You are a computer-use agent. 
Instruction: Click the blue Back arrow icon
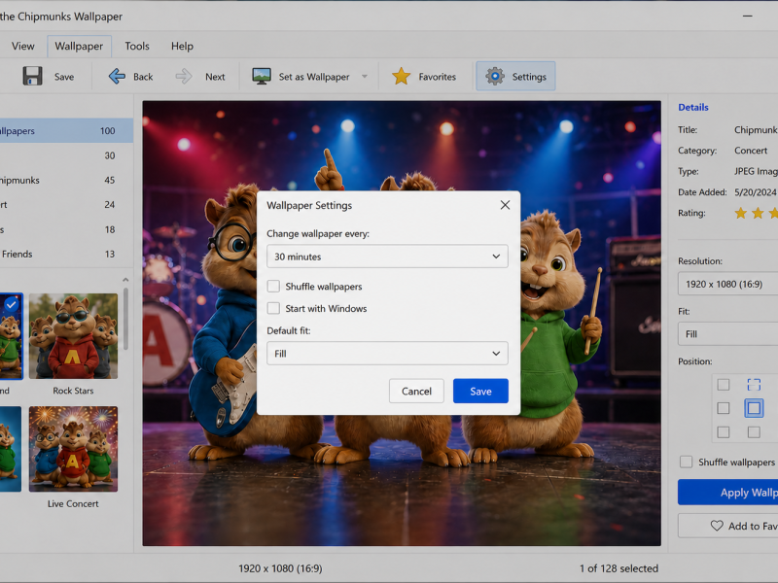117,77
